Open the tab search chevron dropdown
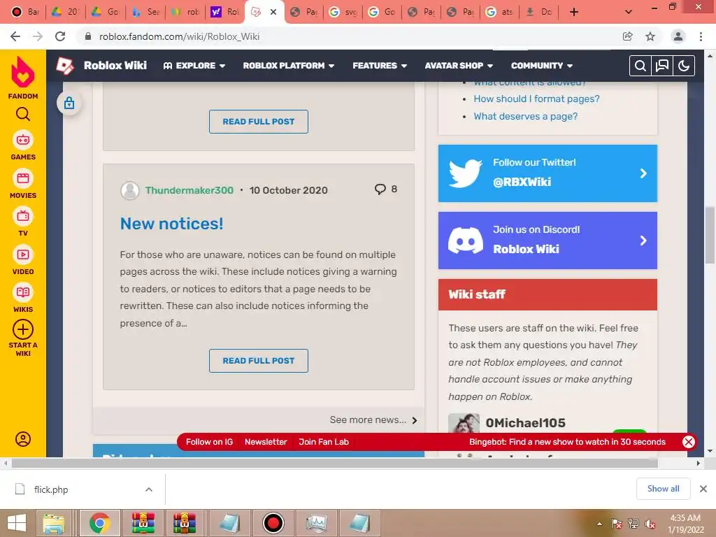716x537 pixels. [x=629, y=12]
